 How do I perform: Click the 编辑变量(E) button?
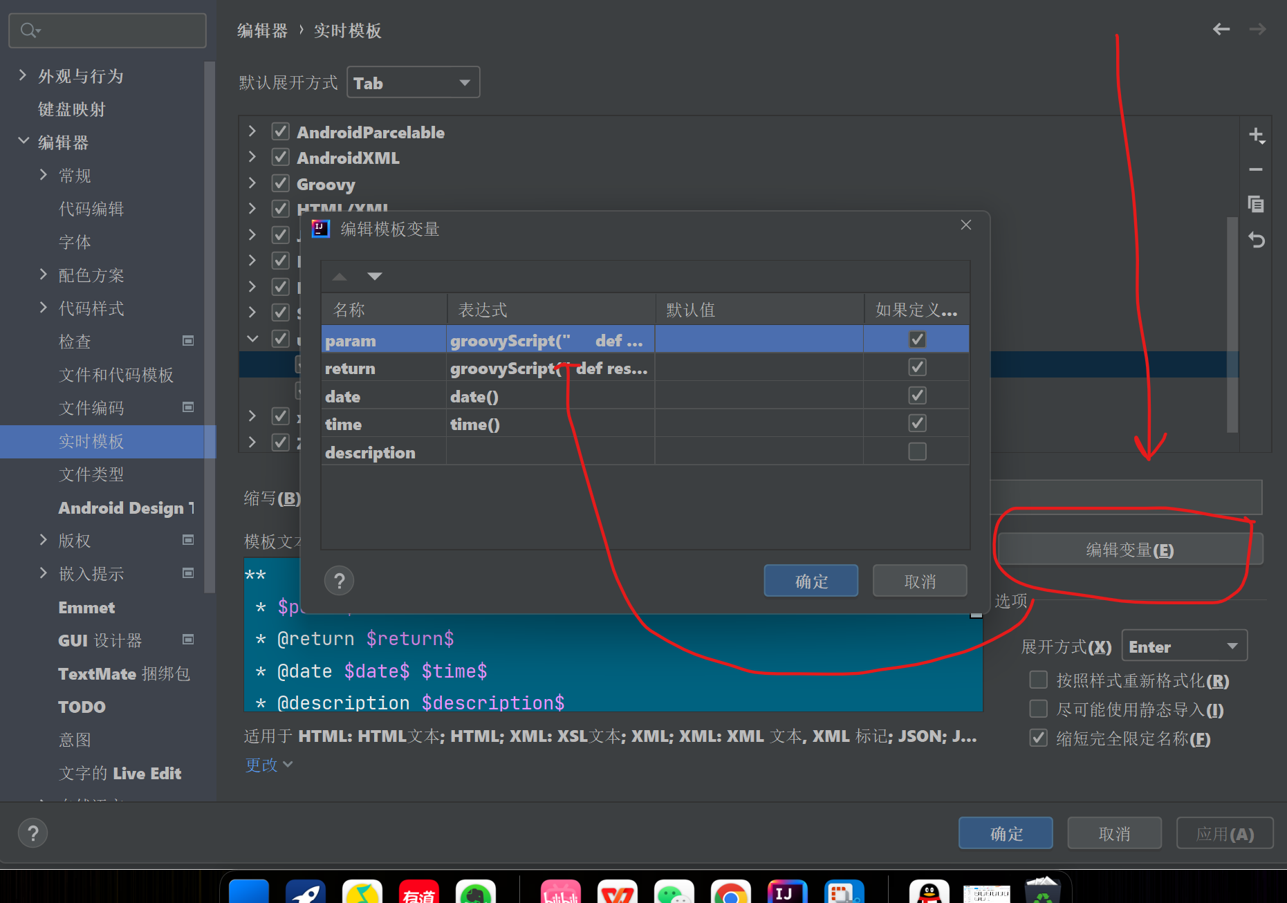(1130, 550)
